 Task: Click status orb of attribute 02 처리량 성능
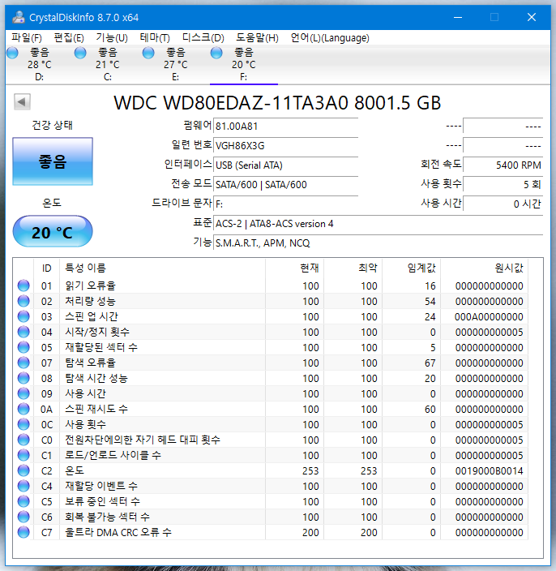tap(24, 301)
